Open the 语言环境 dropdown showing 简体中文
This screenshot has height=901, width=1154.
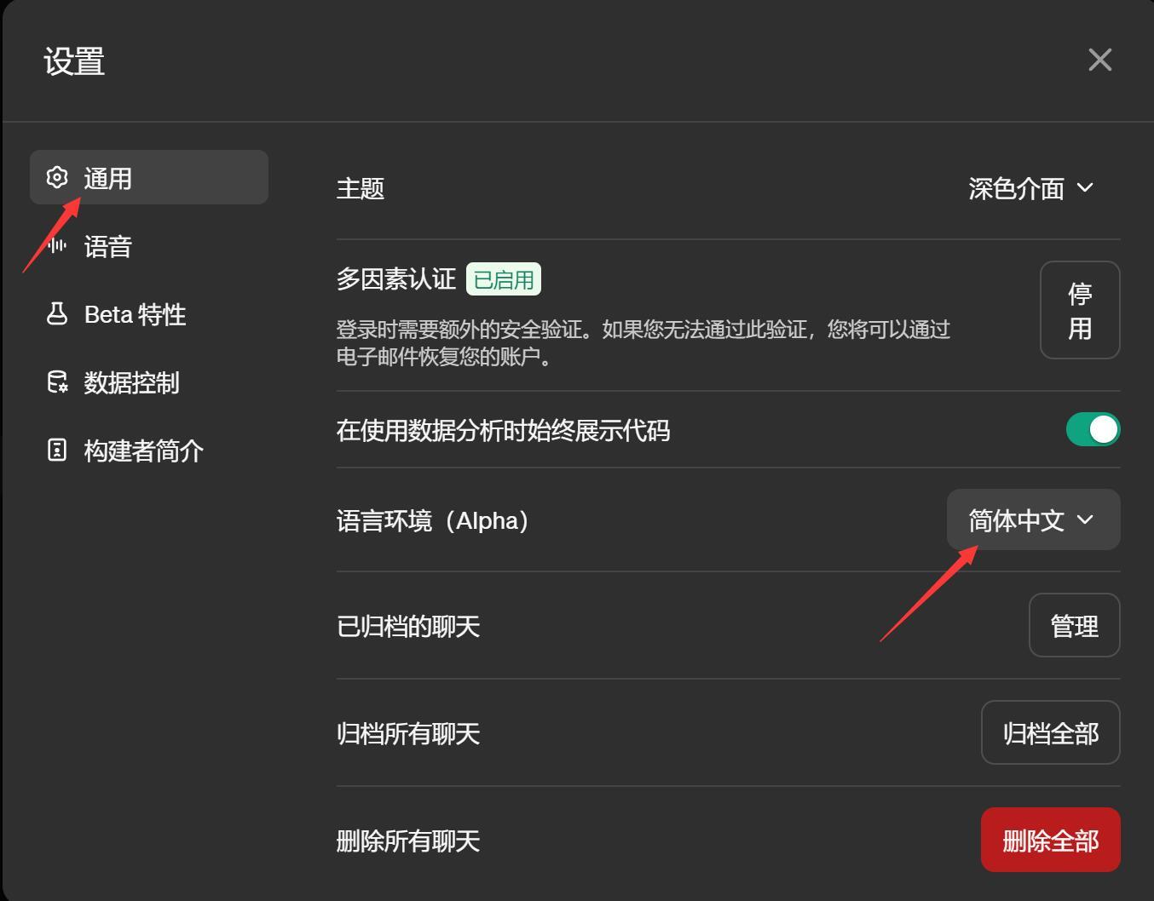point(1032,519)
